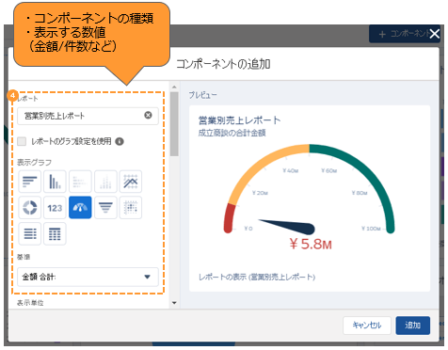The height and width of the screenshot is (350, 448).
Task: Click the scrollbar up arrow
Action: [x=174, y=87]
